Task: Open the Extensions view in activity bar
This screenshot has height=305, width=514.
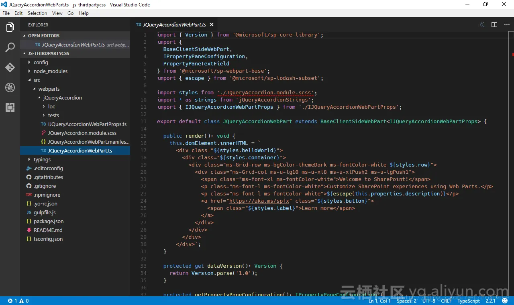Action: click(10, 108)
